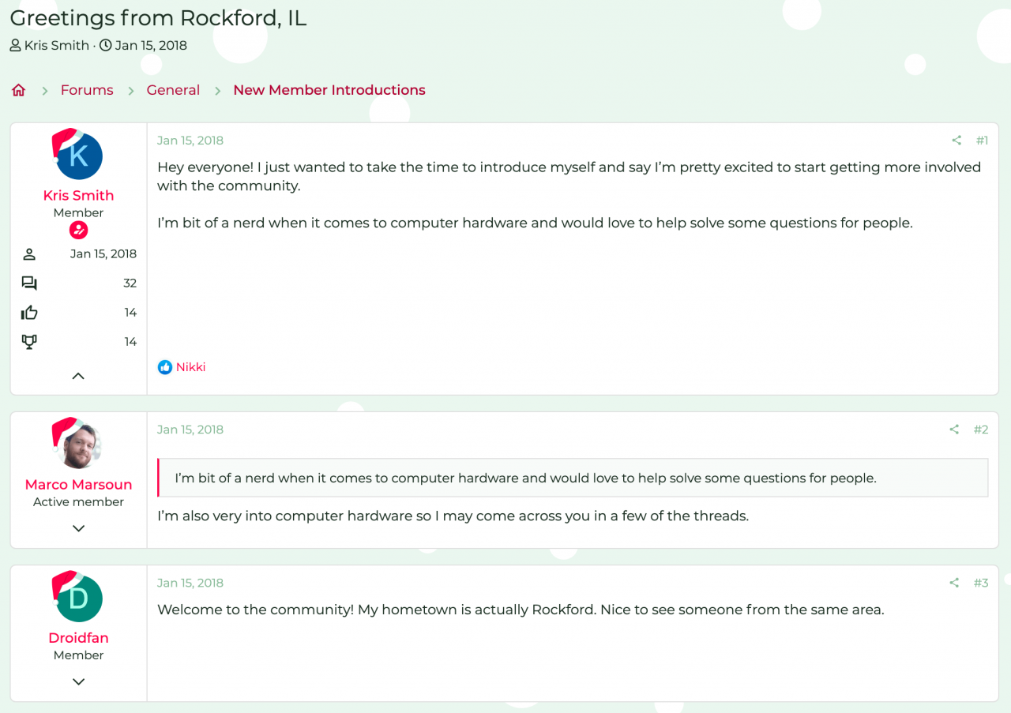Image resolution: width=1011 pixels, height=713 pixels.
Task: Click the home icon in breadcrumbs
Action: click(x=19, y=90)
